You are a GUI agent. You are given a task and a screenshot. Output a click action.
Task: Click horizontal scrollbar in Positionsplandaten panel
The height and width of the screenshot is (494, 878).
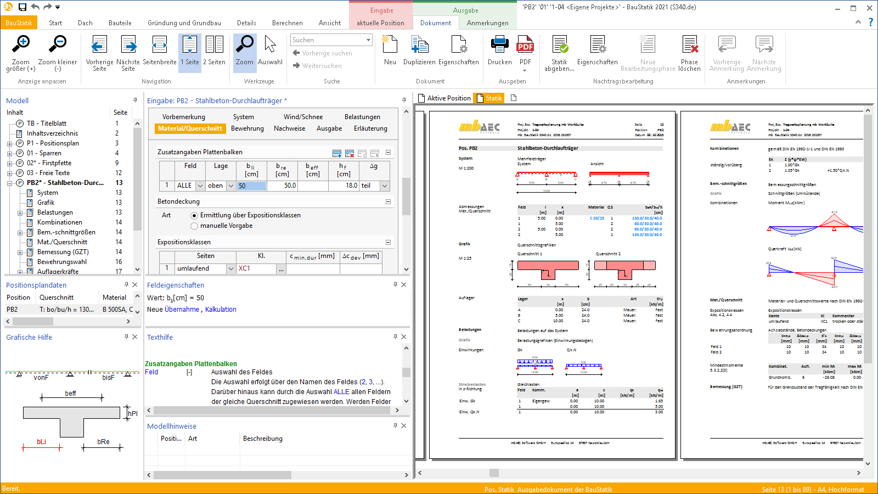pos(69,322)
